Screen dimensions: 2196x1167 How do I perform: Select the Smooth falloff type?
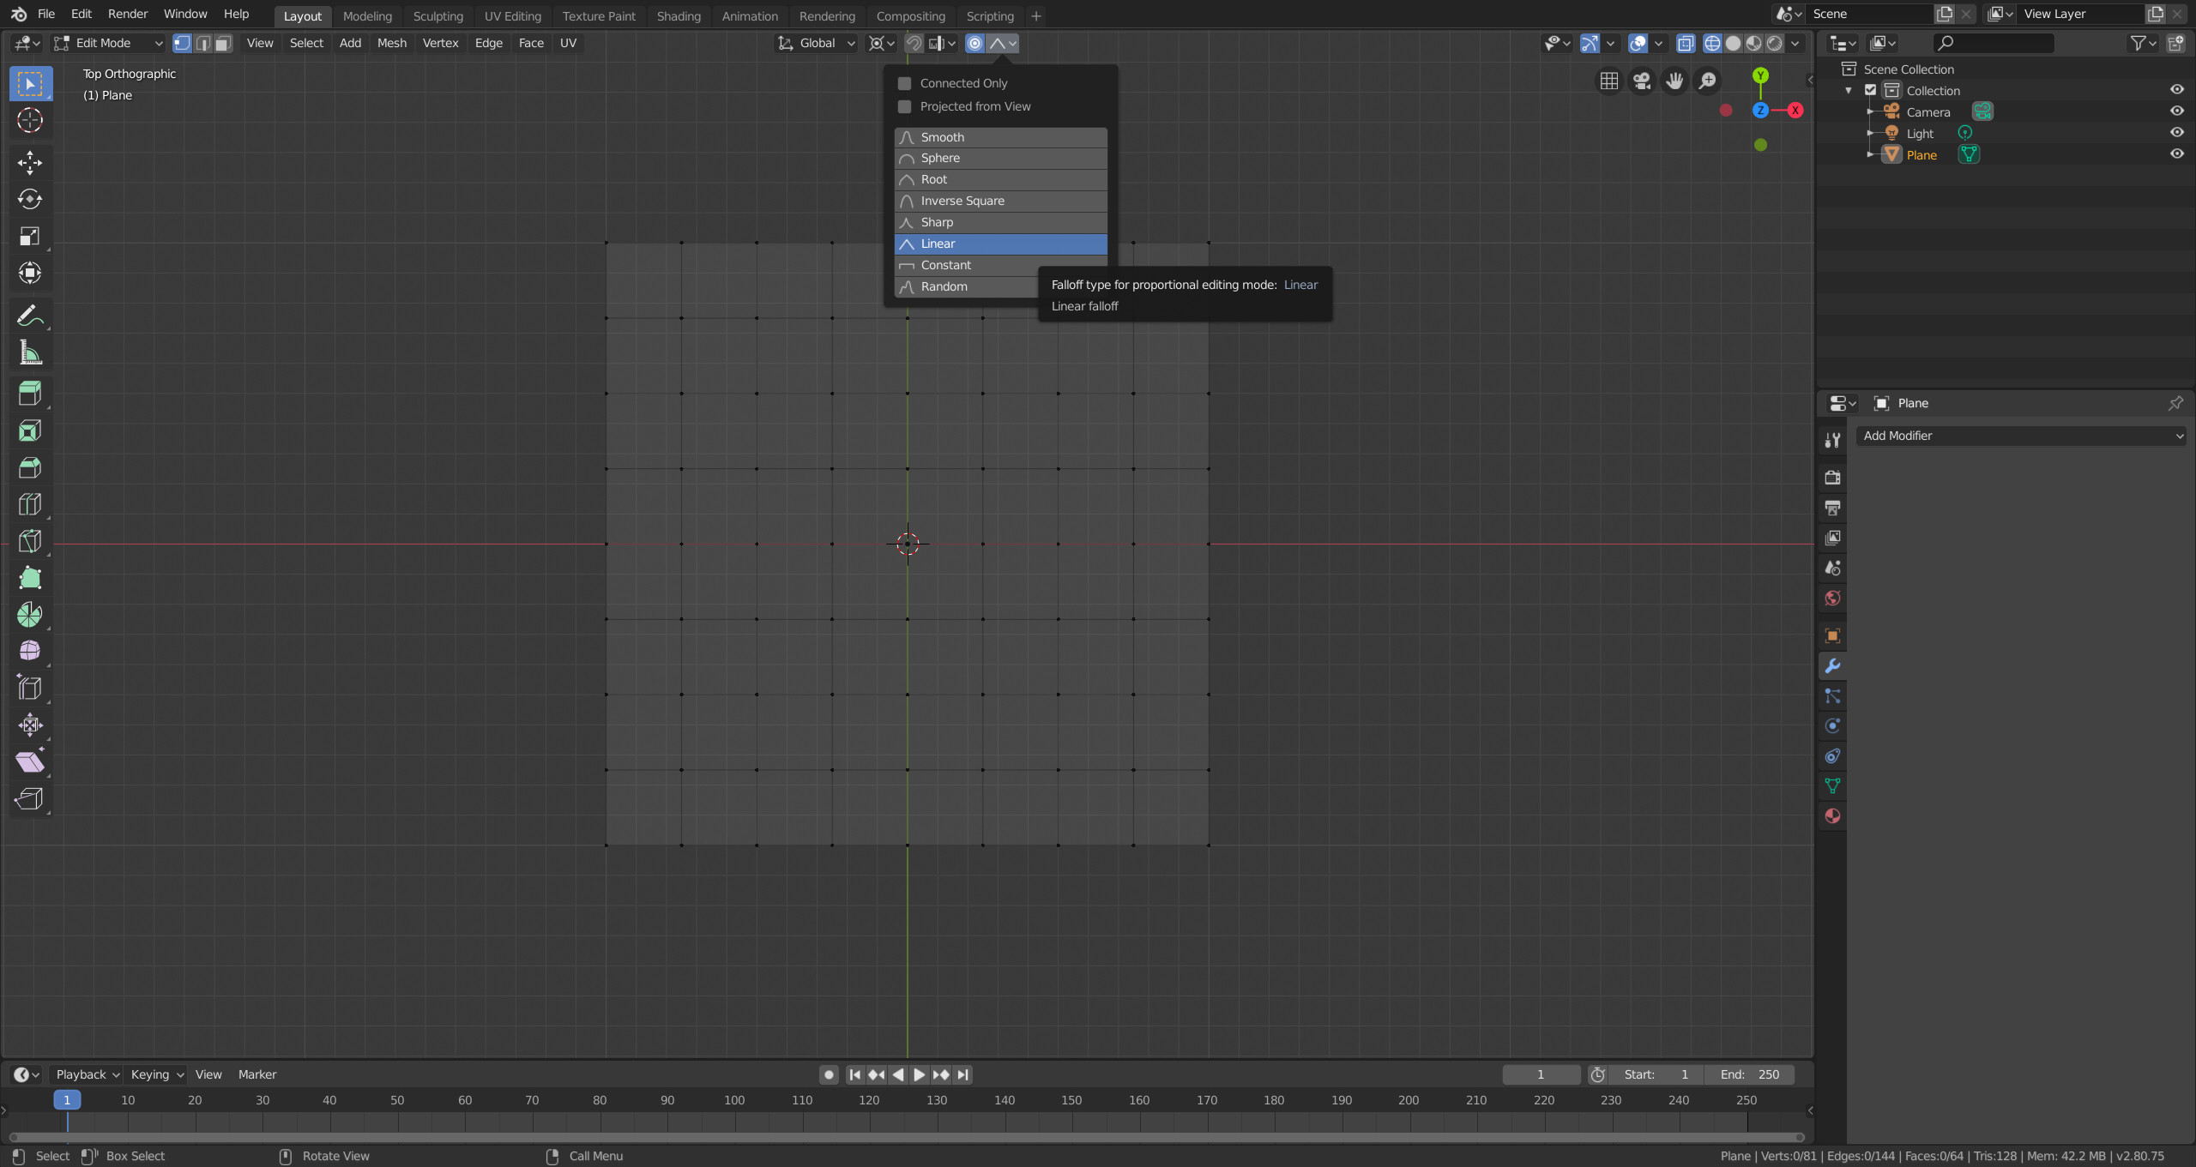pyautogui.click(x=1001, y=136)
